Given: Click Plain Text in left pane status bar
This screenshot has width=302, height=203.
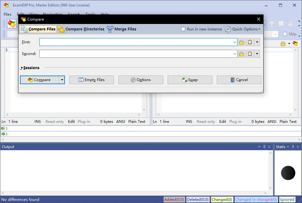Looking at the screenshot, I should [137, 122].
